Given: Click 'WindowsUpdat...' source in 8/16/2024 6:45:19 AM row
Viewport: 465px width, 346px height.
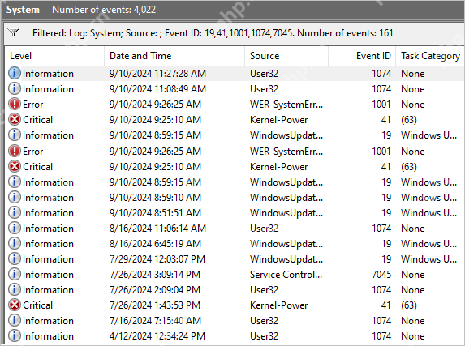Looking at the screenshot, I should [x=286, y=244].
